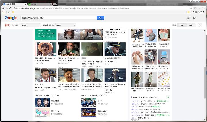Image resolution: width=207 pixels, height=122 pixels.
Task: Click the browser forward arrow
Action: [x=7, y=8]
